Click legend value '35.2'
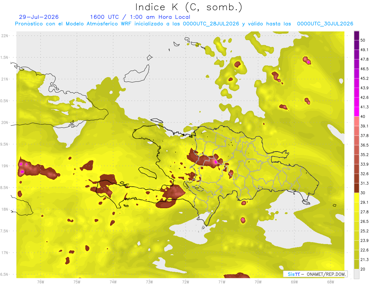The width and height of the screenshot is (371, 286). coord(365,155)
